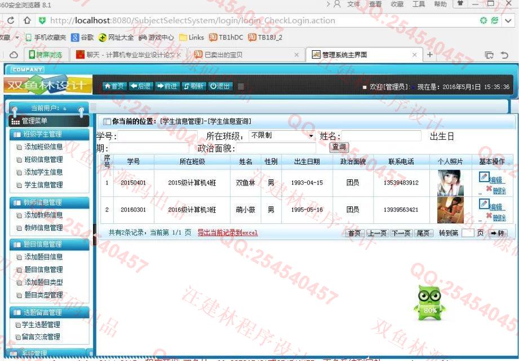
Task: Reload the page with browser refresh icon
Action: 11,20
